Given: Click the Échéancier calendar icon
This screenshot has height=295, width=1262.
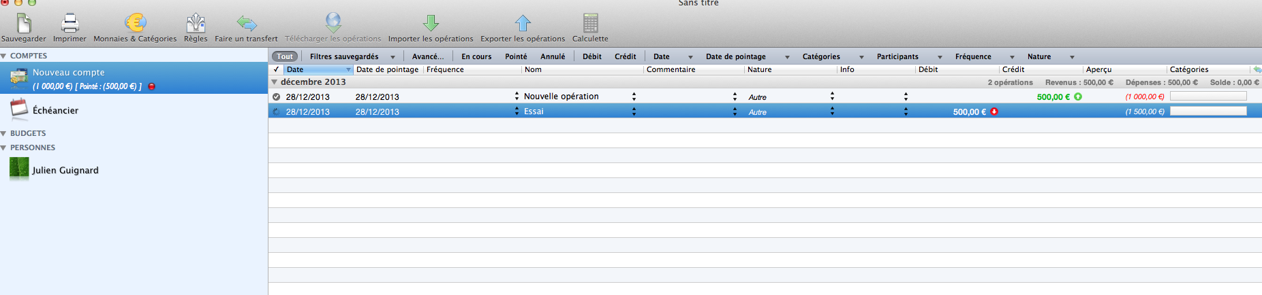Looking at the screenshot, I should click(x=19, y=109).
